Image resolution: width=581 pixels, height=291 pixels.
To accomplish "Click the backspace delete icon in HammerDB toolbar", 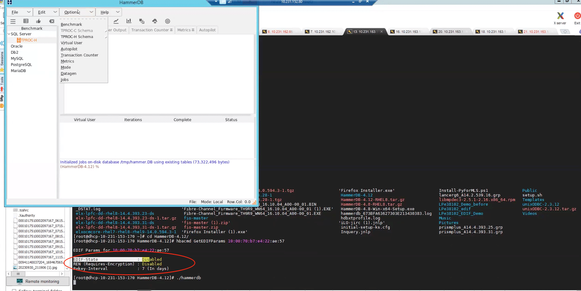I will [x=52, y=21].
